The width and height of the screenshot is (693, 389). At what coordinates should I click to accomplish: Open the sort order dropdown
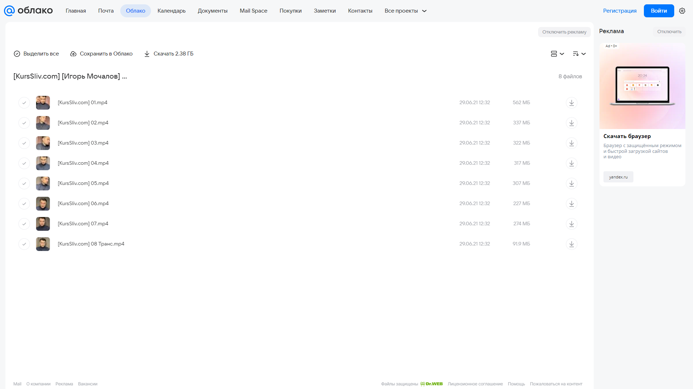click(x=579, y=54)
